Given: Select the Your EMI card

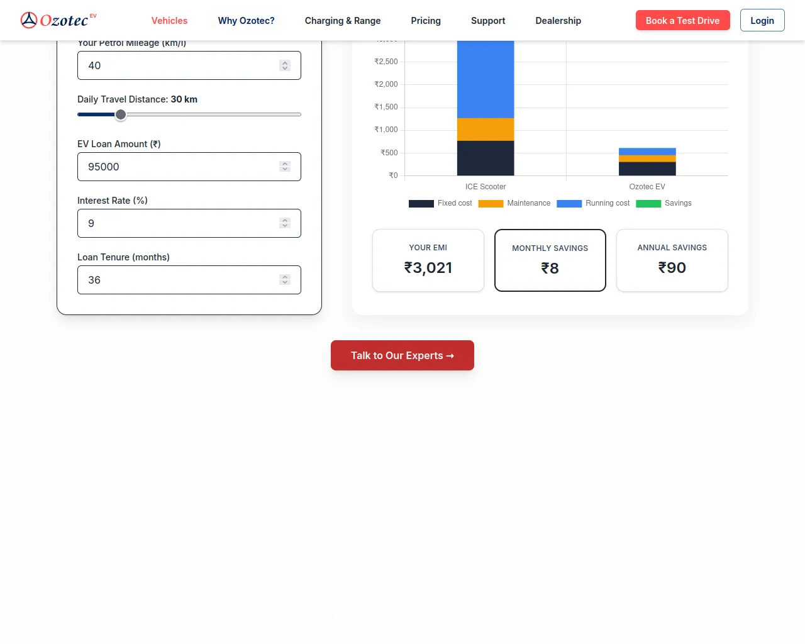Looking at the screenshot, I should [x=428, y=260].
